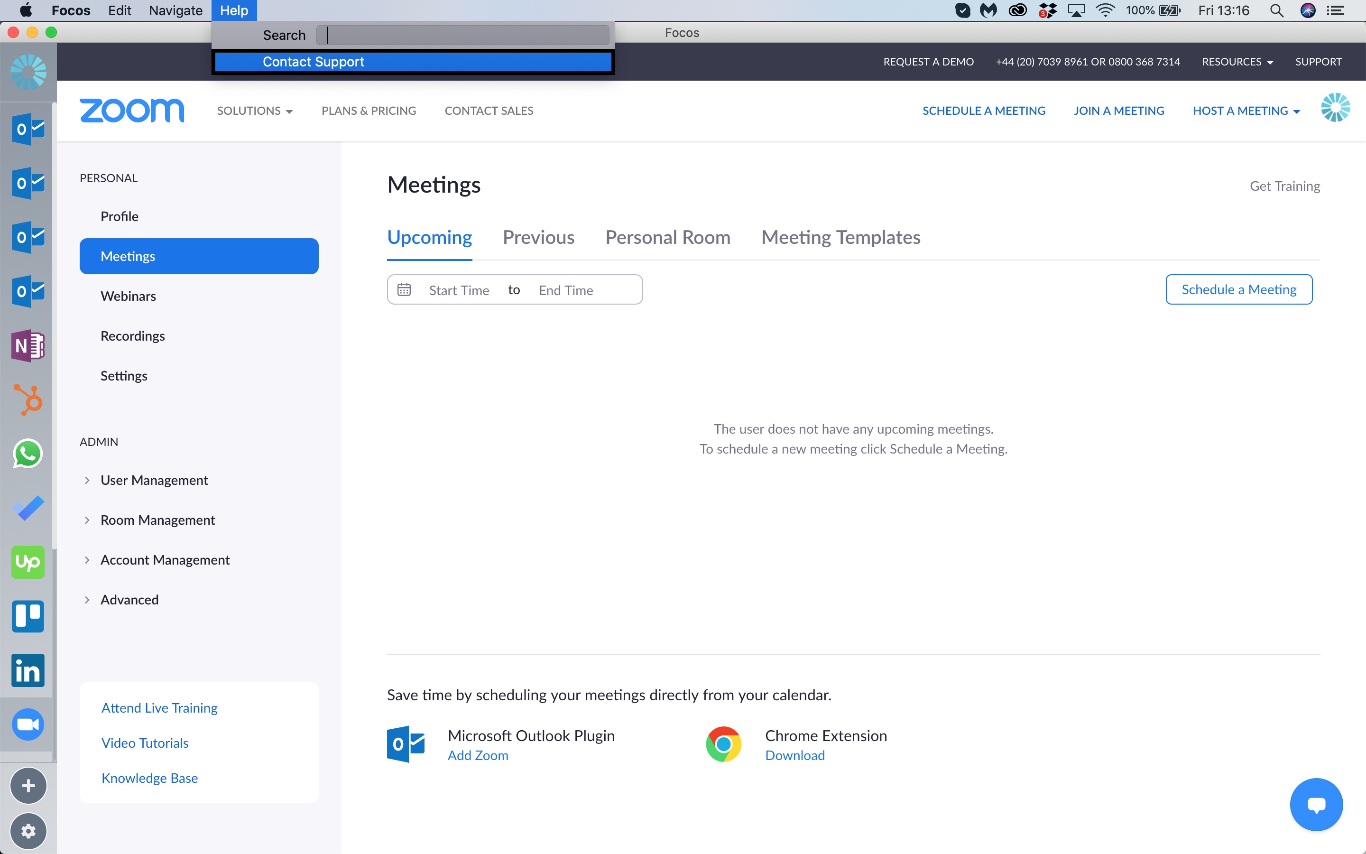Open Focos settings gear in the sidebar
1366x854 pixels.
pos(28,831)
